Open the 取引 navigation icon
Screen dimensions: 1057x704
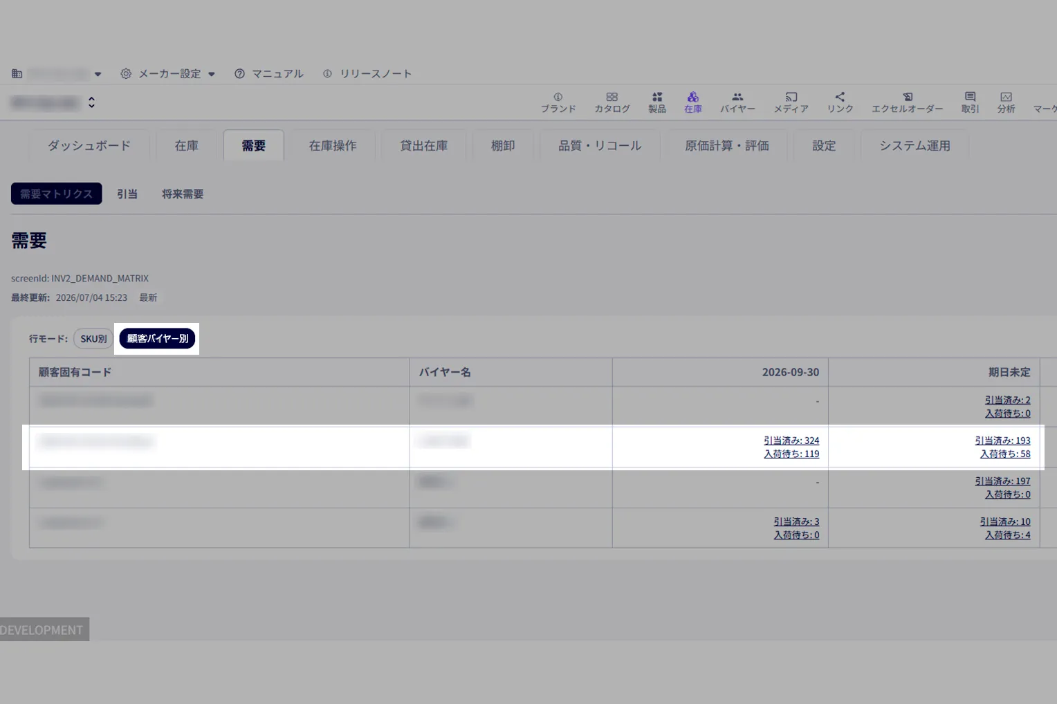click(x=970, y=102)
